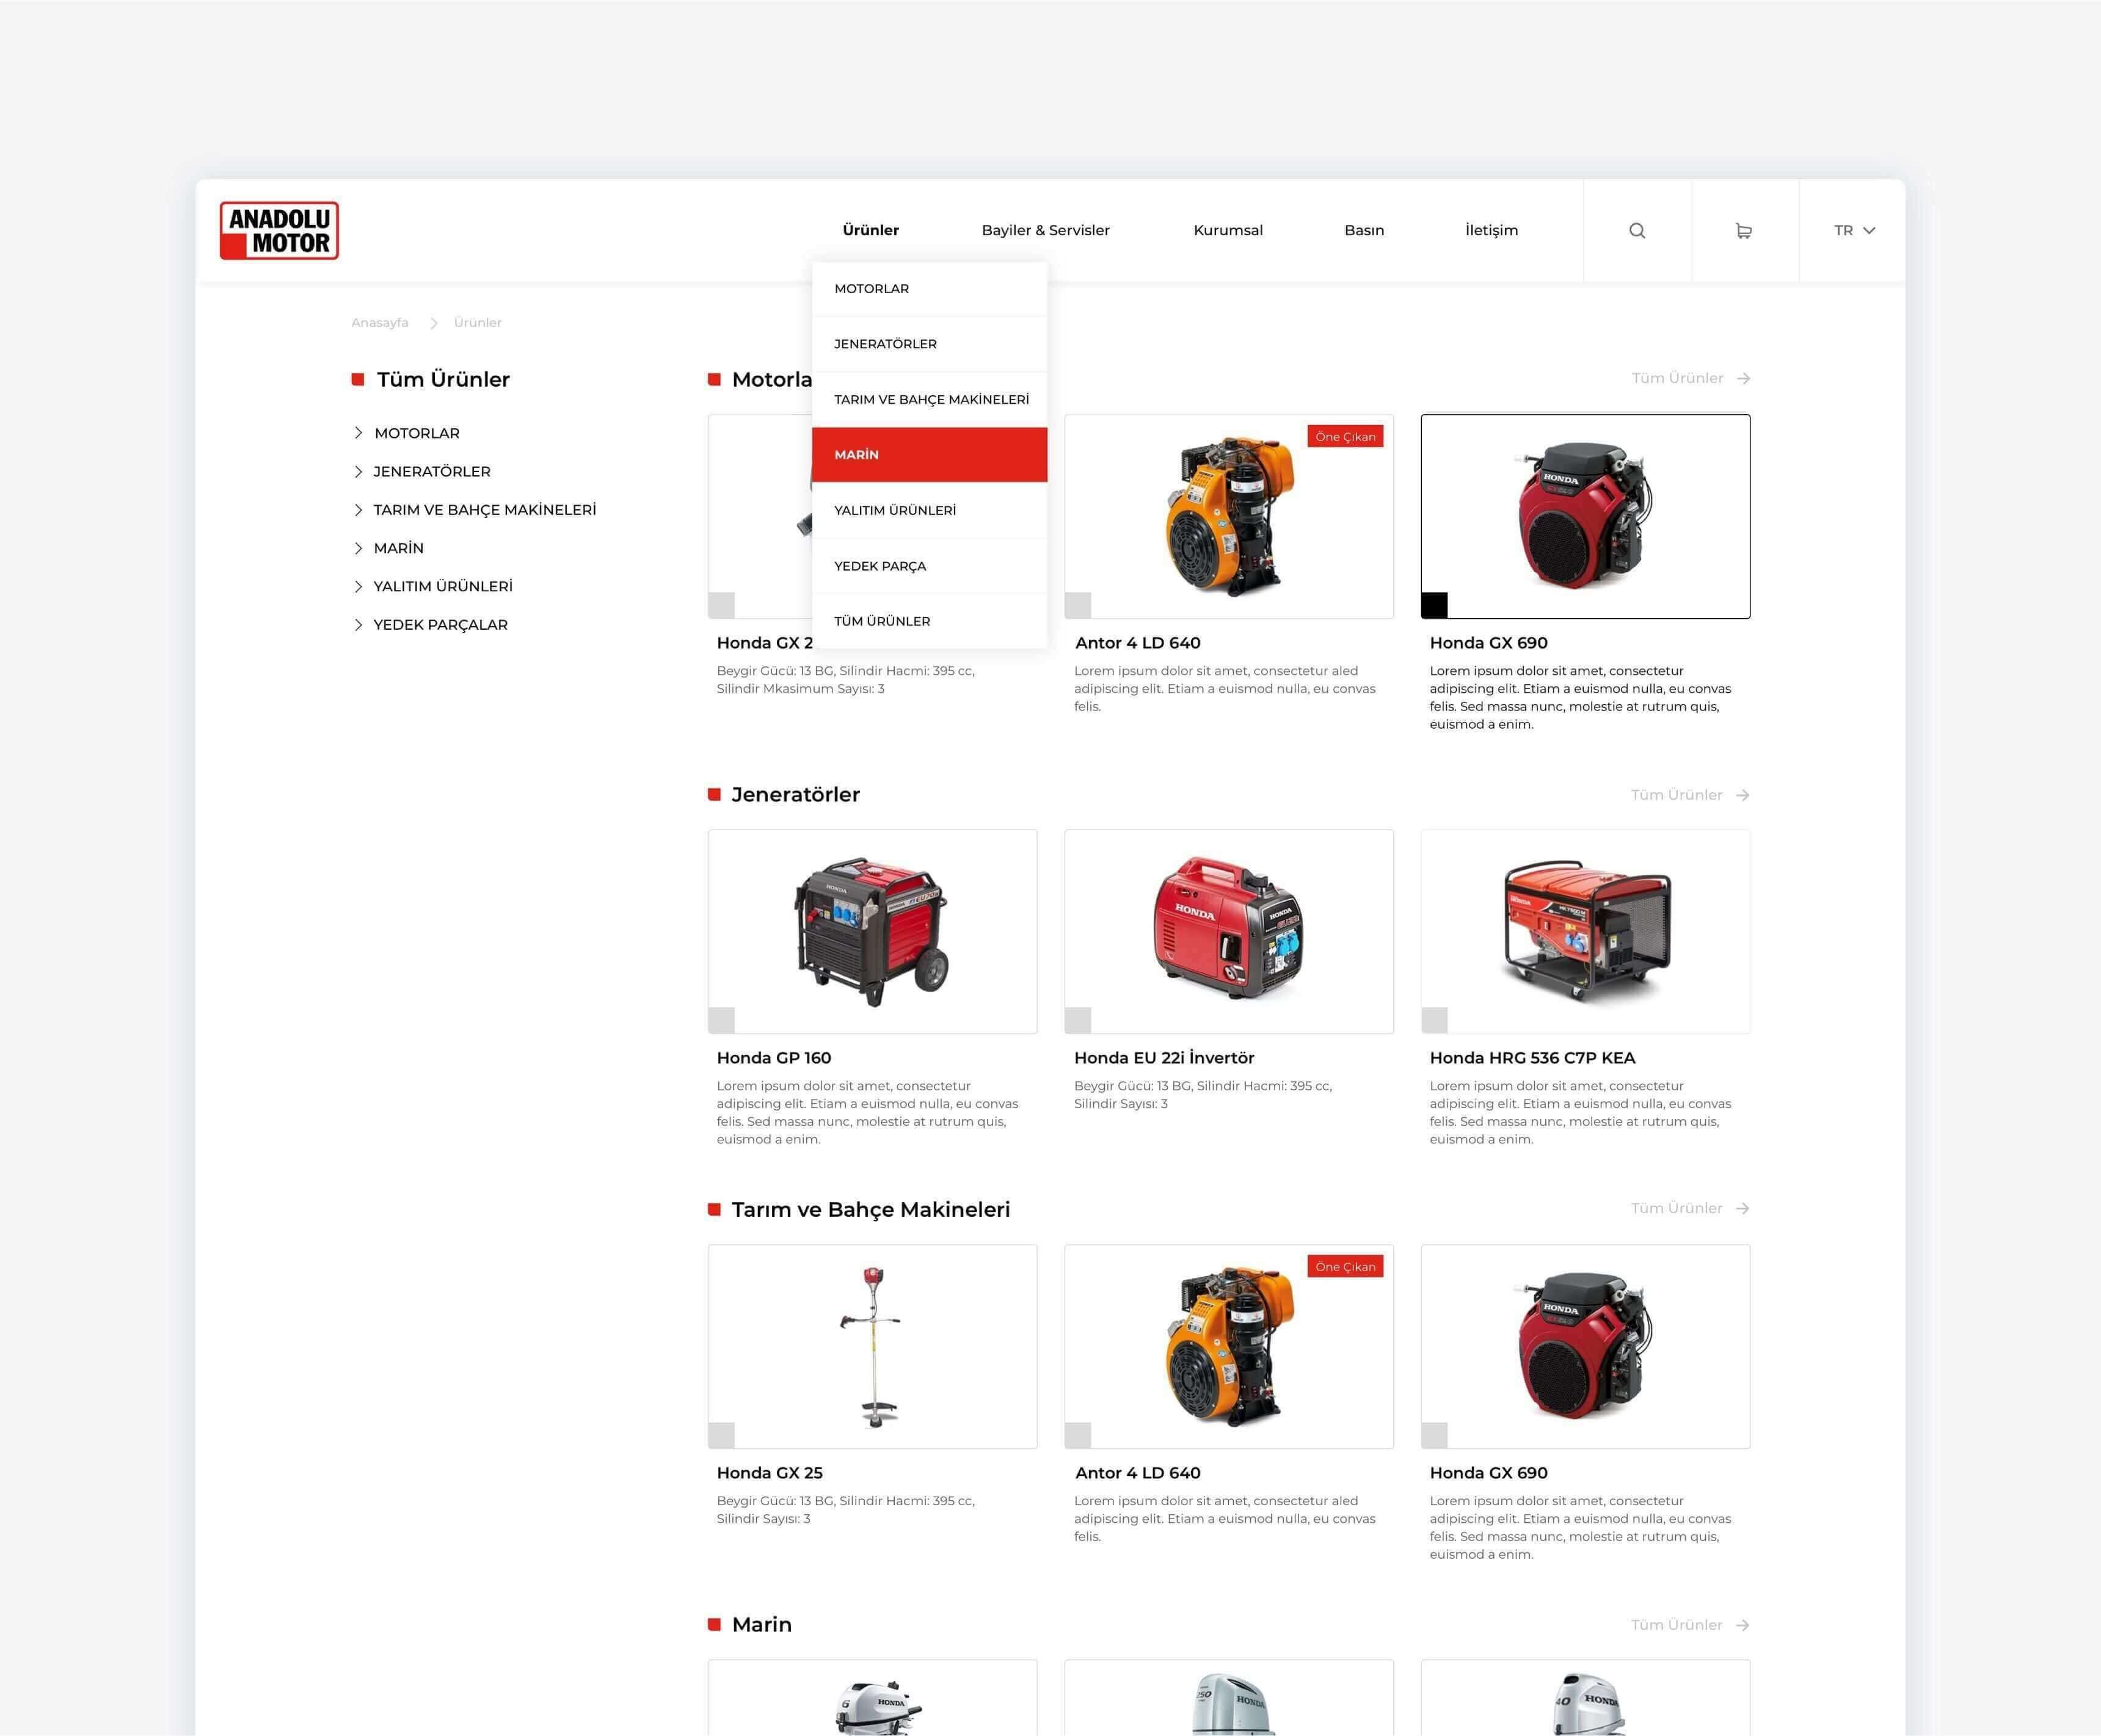This screenshot has height=1736, width=2101.
Task: Choose JENERATÖRLER from the dropdown menu
Action: [x=929, y=344]
